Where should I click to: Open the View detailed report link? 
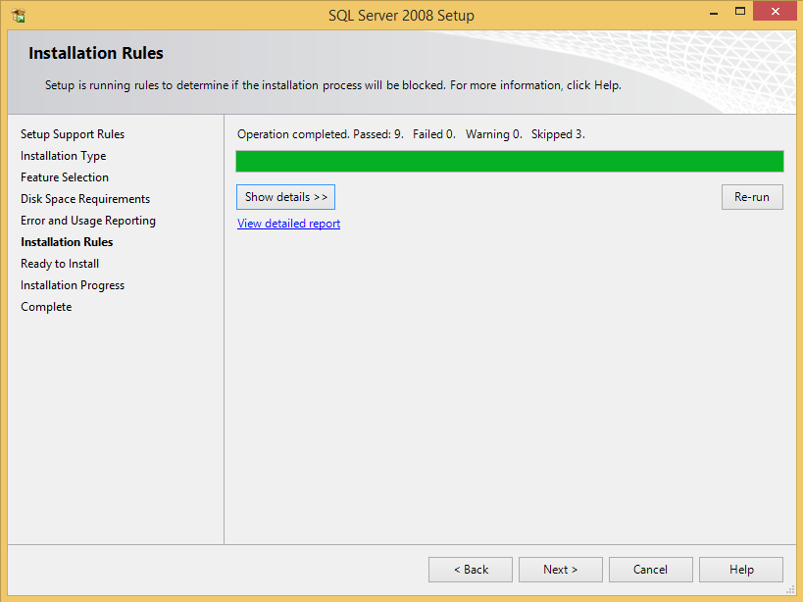tap(288, 224)
